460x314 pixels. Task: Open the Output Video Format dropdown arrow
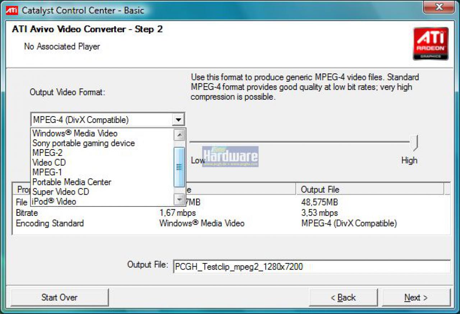click(178, 120)
